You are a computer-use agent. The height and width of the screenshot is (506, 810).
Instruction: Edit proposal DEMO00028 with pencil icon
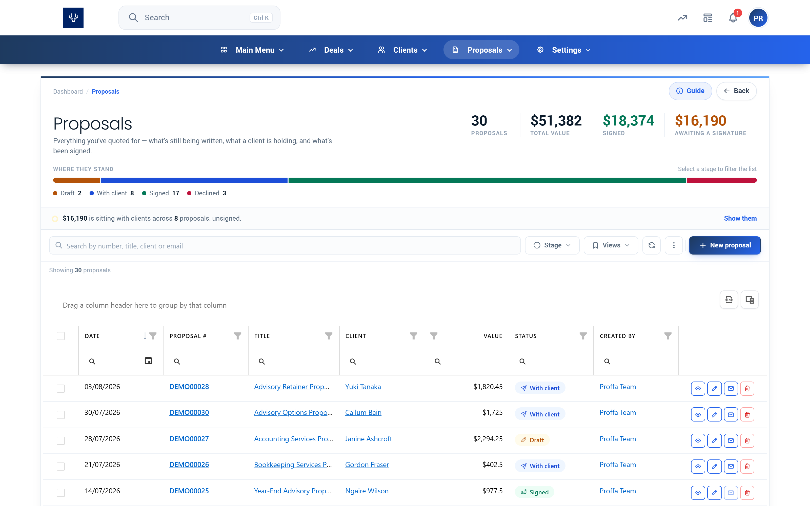pos(714,389)
